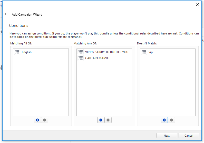The image size is (204, 143).
Task: Add a condition to Doesn't Match list
Action: (x=164, y=120)
